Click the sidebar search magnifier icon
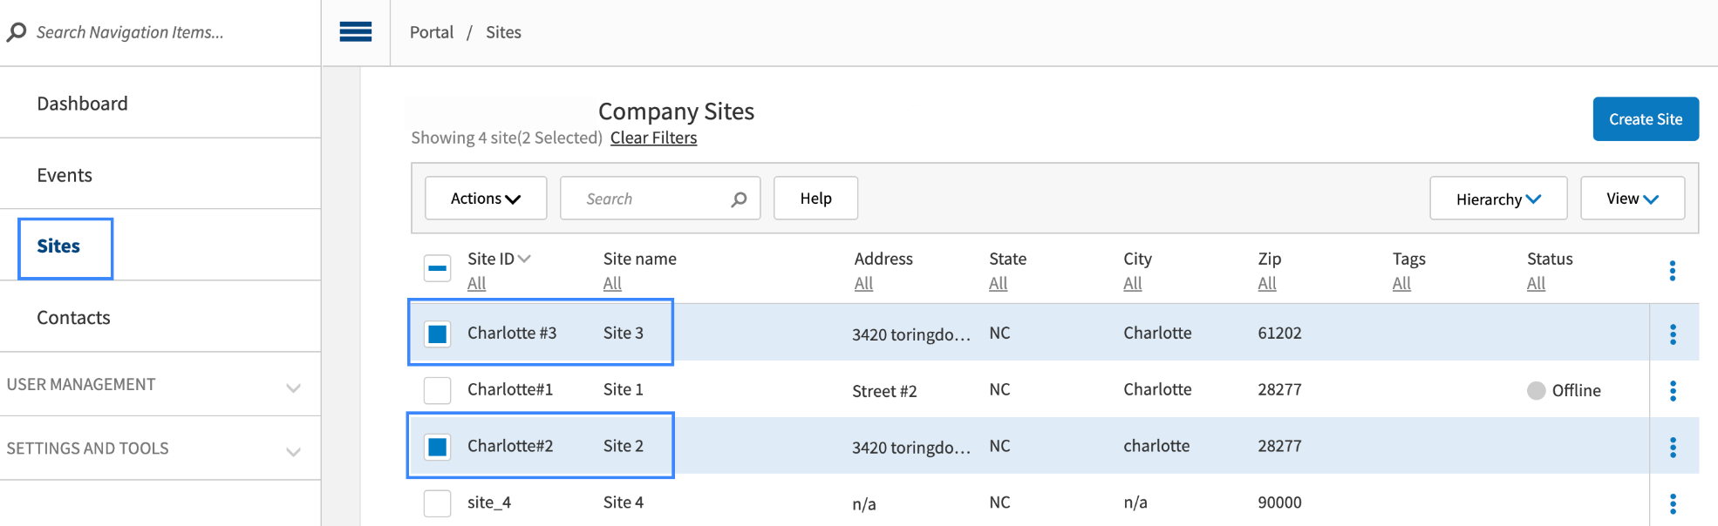This screenshot has height=526, width=1718. click(17, 32)
